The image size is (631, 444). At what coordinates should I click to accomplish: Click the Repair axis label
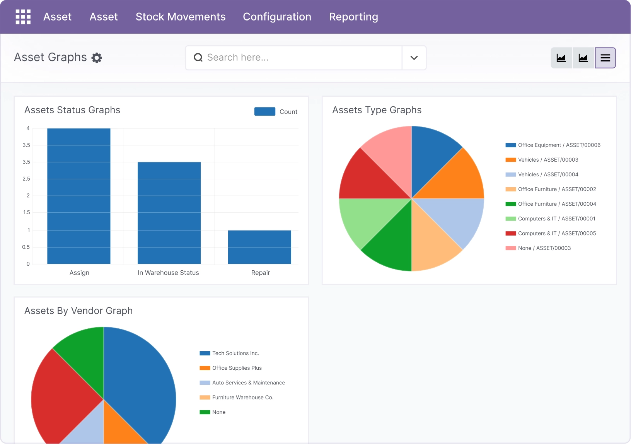pyautogui.click(x=261, y=273)
